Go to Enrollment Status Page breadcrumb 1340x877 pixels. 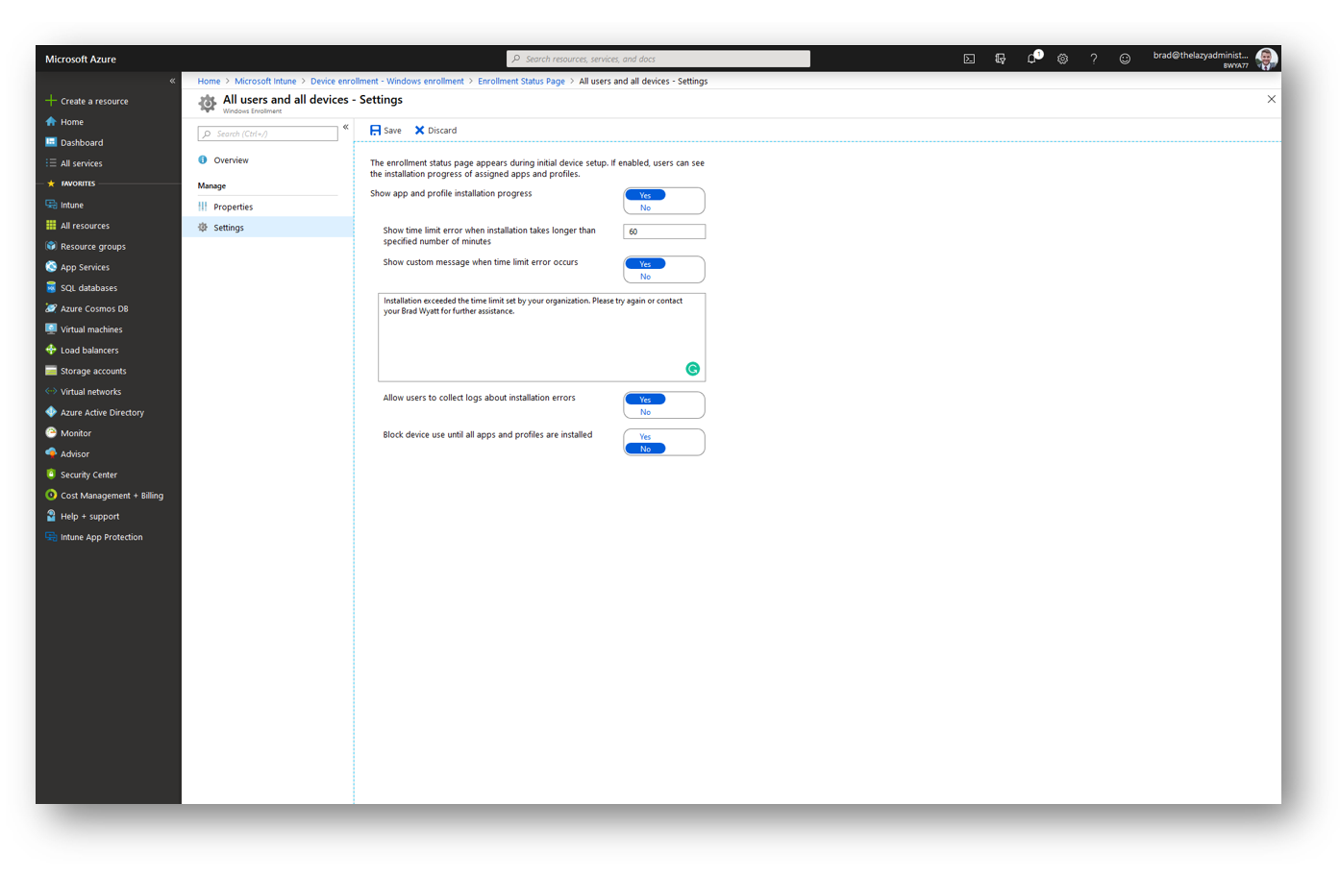pyautogui.click(x=521, y=82)
